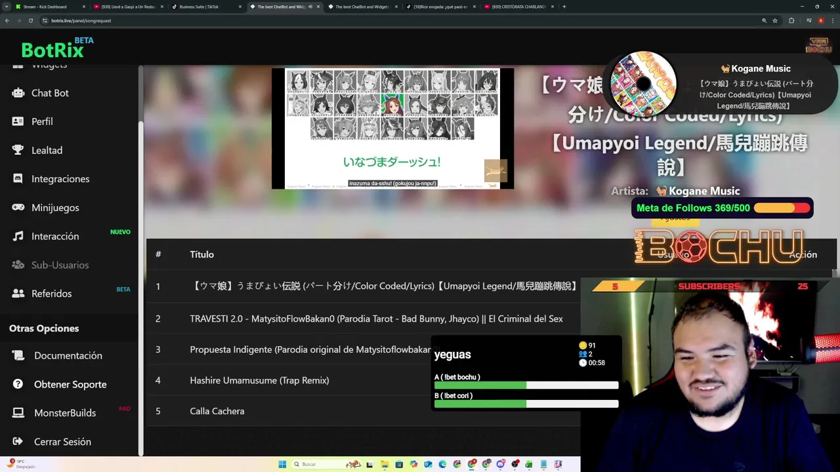Click the song video thumbnail preview
The image size is (840, 472).
pos(392,128)
